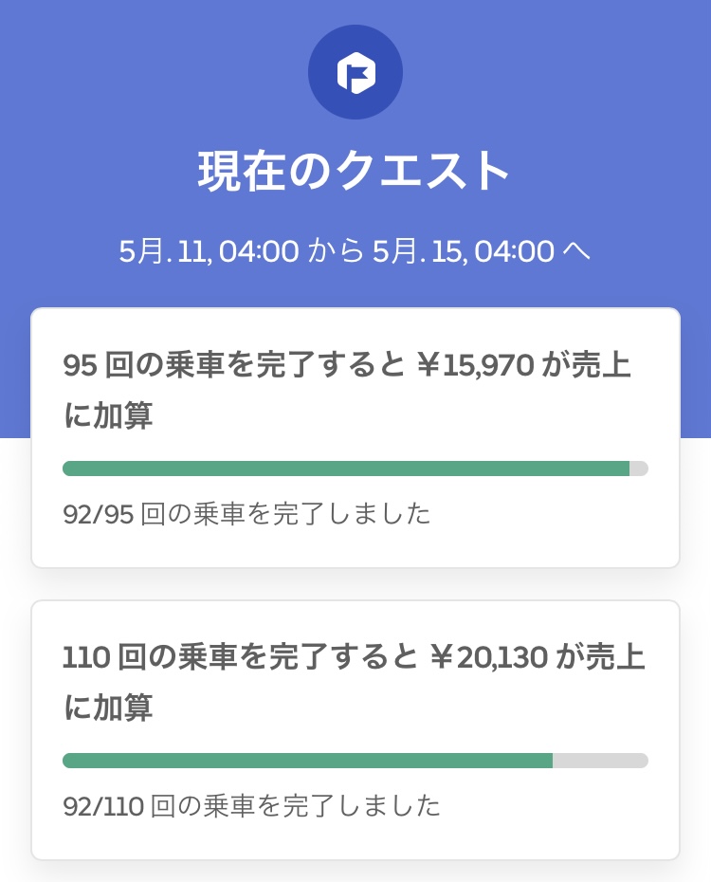This screenshot has height=882, width=711.
Task: Click gray unfilled part of 110-ride progress bar
Action: [600, 761]
